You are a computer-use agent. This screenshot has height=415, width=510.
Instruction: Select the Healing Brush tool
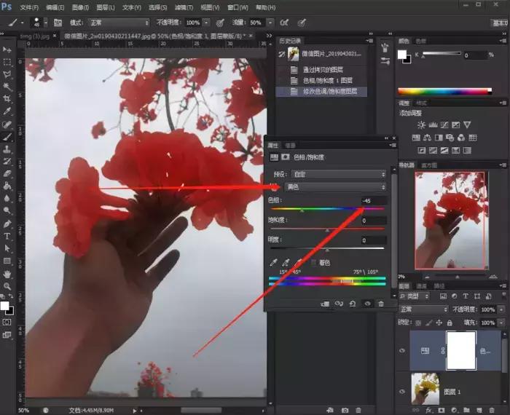pos(7,125)
